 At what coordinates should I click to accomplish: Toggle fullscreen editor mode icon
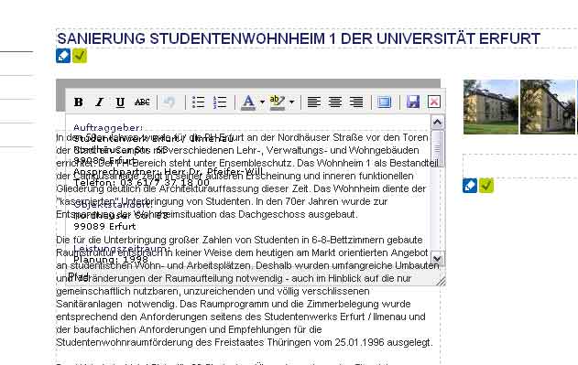click(x=385, y=102)
